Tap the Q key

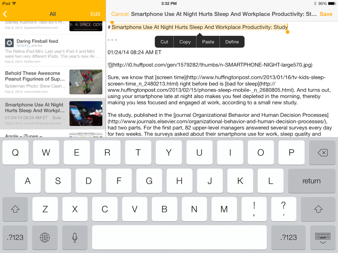pos(15,153)
